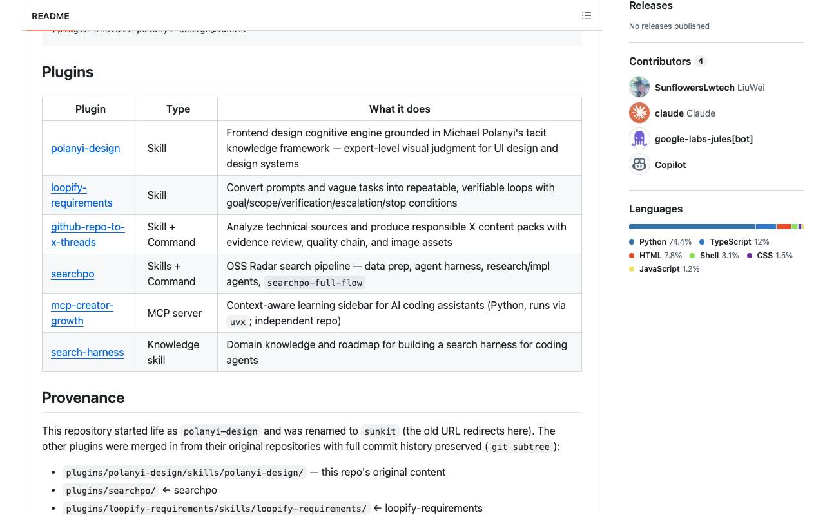Click the 'Knowledge skill' type cell
The width and height of the screenshot is (825, 515).
click(178, 352)
